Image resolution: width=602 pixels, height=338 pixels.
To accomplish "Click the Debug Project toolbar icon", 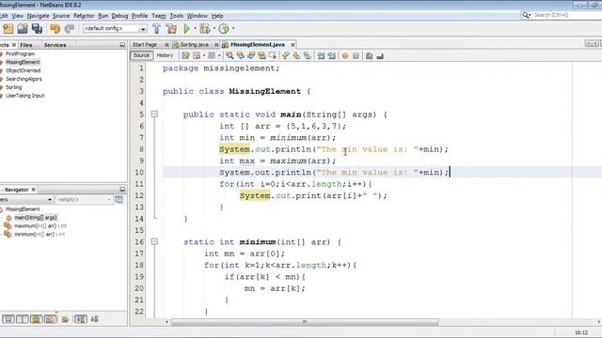I will (x=205, y=29).
